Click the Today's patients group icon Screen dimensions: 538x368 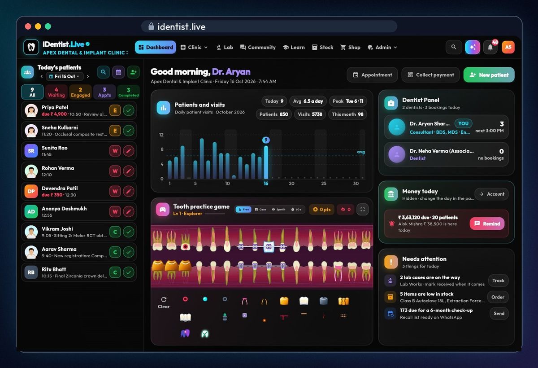click(x=27, y=72)
